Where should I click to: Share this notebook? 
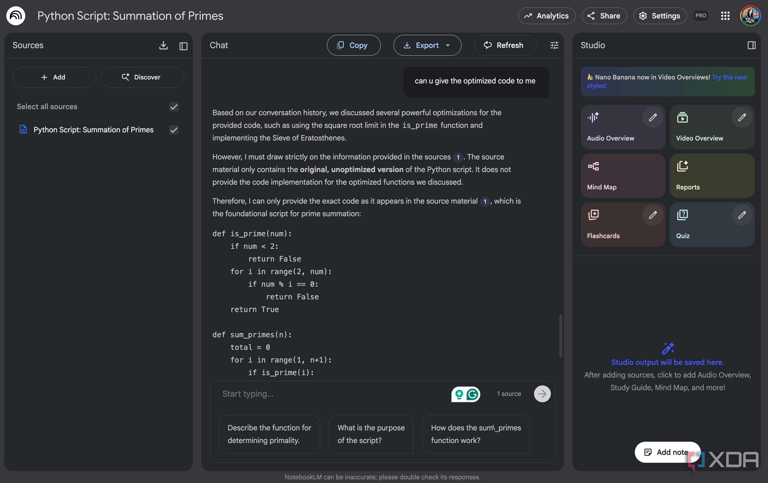(604, 16)
